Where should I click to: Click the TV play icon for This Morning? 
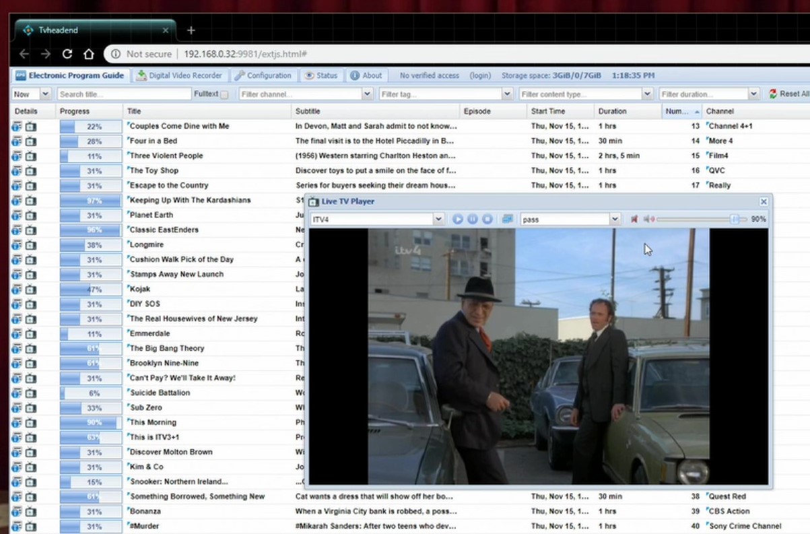pyautogui.click(x=31, y=422)
